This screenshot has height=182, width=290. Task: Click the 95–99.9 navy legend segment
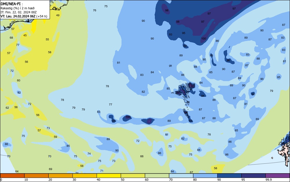click(x=253, y=176)
